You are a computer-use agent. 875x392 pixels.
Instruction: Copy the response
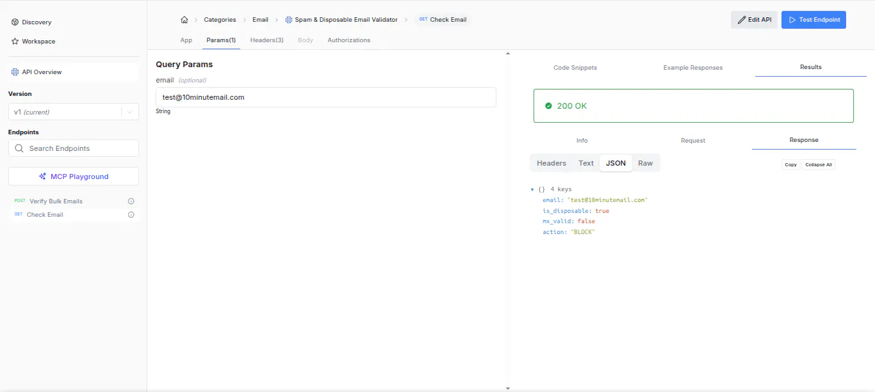coord(791,164)
